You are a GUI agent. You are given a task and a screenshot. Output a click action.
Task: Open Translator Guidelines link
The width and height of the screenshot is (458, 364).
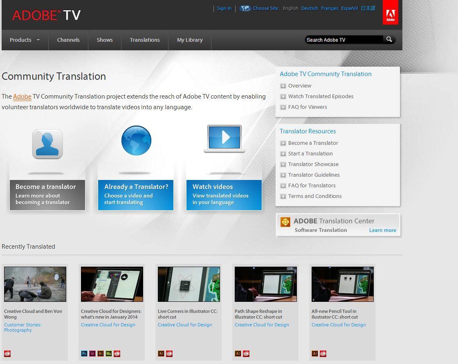pyautogui.click(x=314, y=175)
